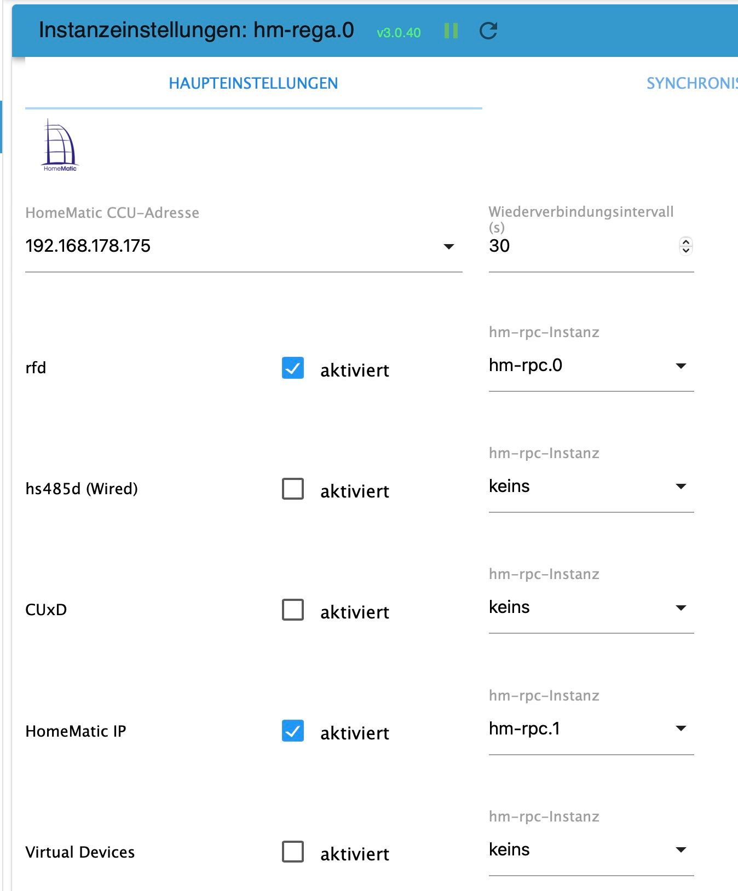This screenshot has height=891, width=738.
Task: Switch to the Haupteinstellungen tab
Action: (x=253, y=84)
